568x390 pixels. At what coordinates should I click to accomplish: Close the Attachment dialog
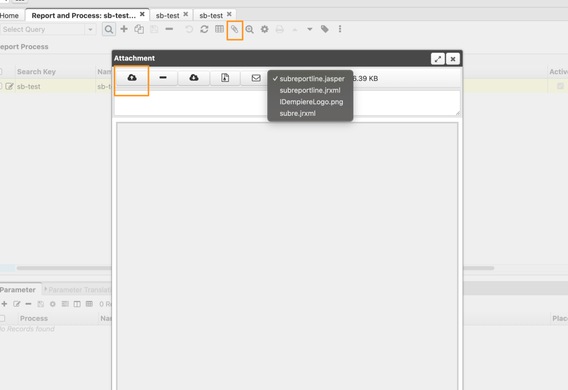[x=453, y=59]
